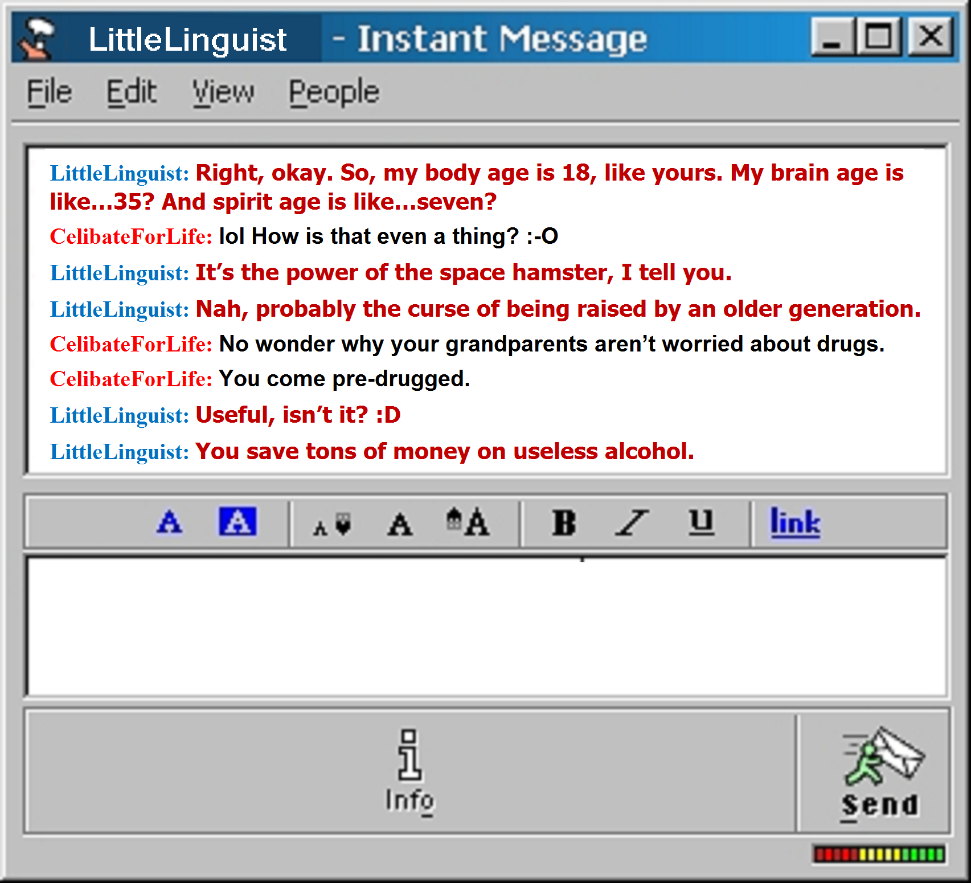
Task: Click message "lol How is that even a thing?"
Action: (369, 236)
